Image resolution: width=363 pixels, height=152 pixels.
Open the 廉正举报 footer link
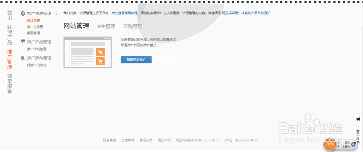point(164,140)
